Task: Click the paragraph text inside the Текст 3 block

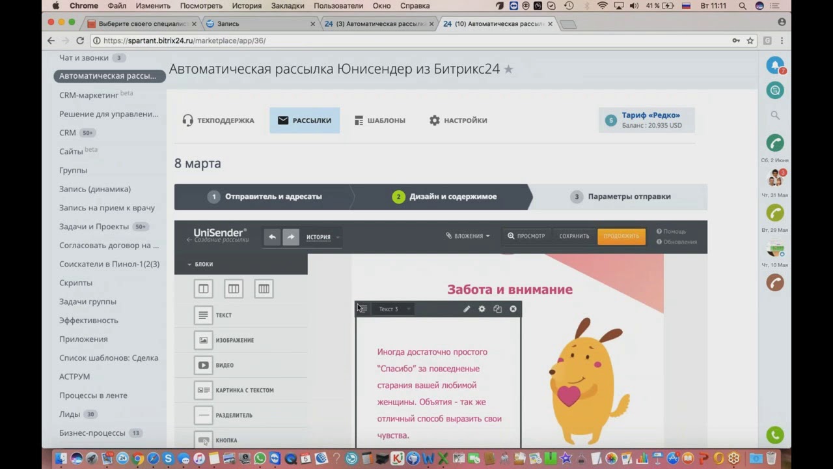Action: (440, 393)
